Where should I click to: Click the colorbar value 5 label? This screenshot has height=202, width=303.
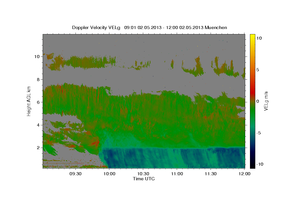click(x=258, y=70)
